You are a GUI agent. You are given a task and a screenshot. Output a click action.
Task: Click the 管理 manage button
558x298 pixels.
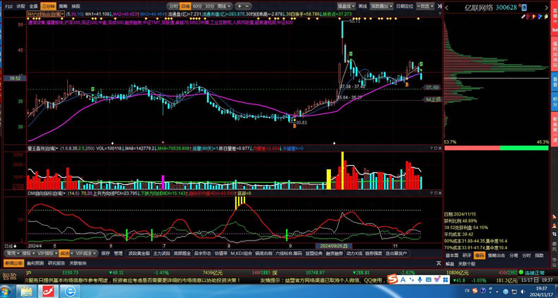click(x=118, y=253)
